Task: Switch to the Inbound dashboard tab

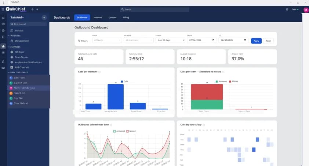Action: 98,18
